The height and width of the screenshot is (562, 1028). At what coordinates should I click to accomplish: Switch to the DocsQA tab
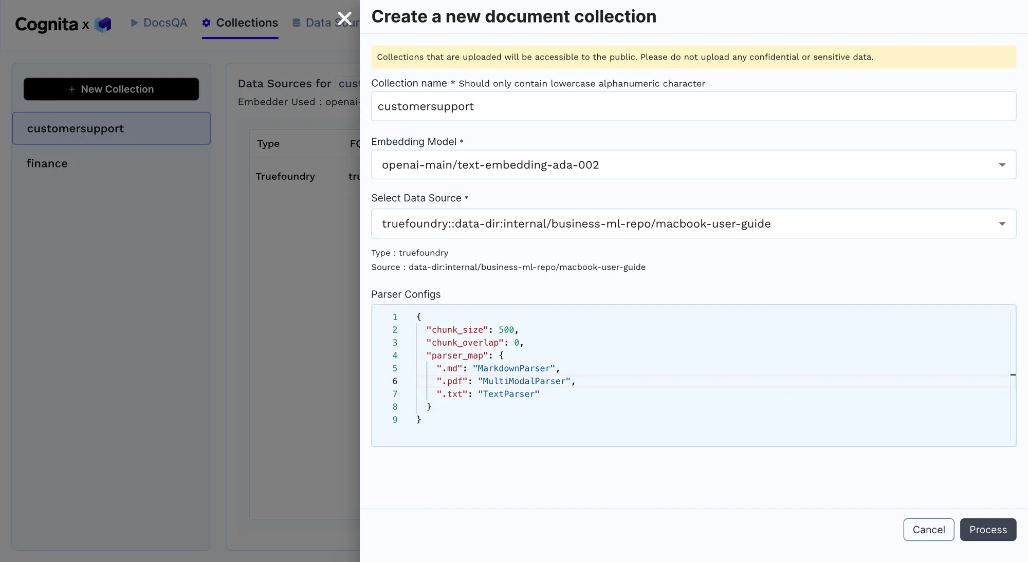(x=164, y=23)
